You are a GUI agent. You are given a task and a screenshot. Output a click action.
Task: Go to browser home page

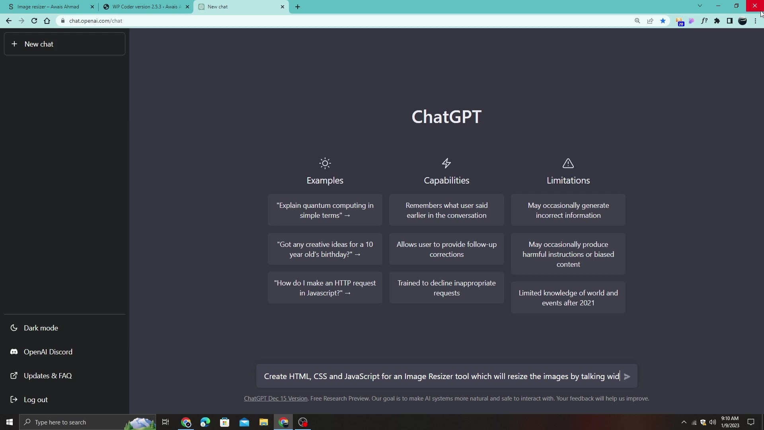point(47,21)
